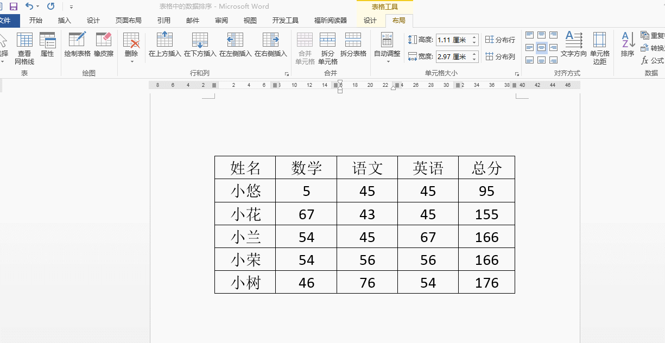Open the 行和列 group dialog launcher
The height and width of the screenshot is (343, 665).
click(287, 73)
